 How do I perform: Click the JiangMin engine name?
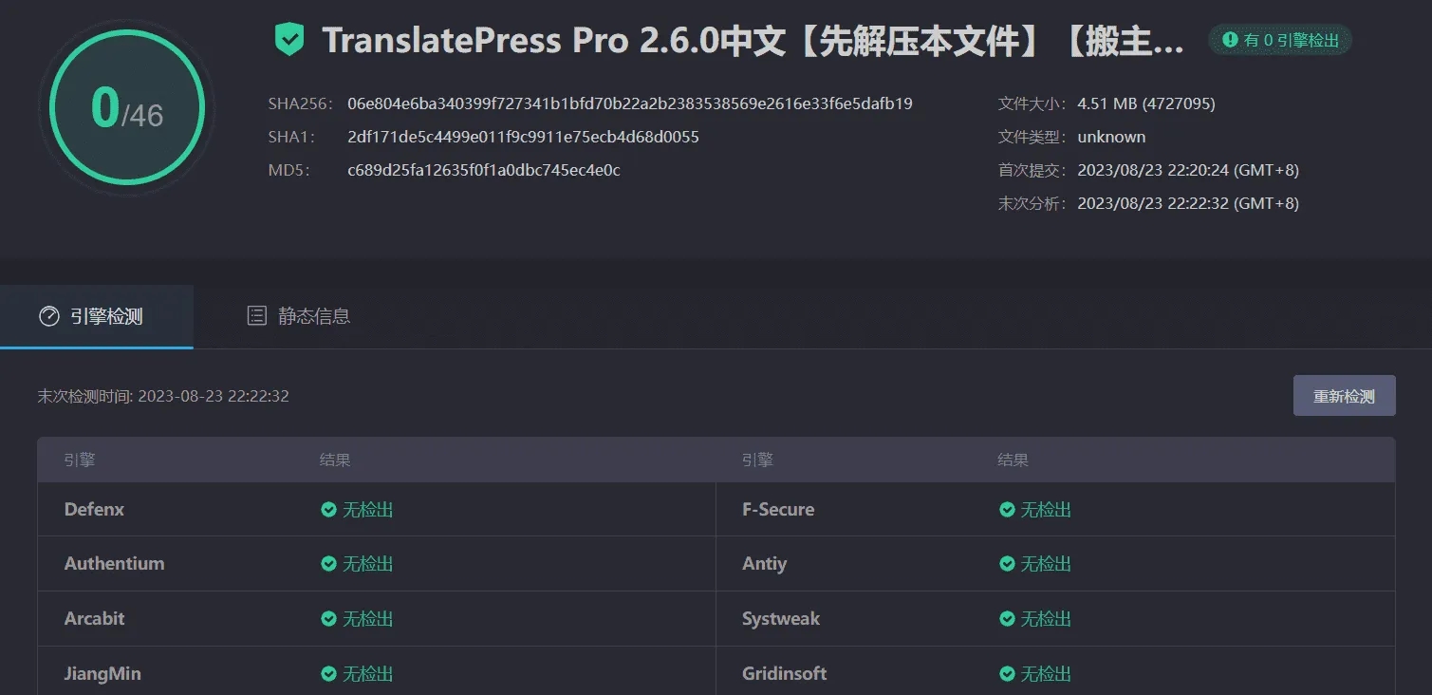102,674
